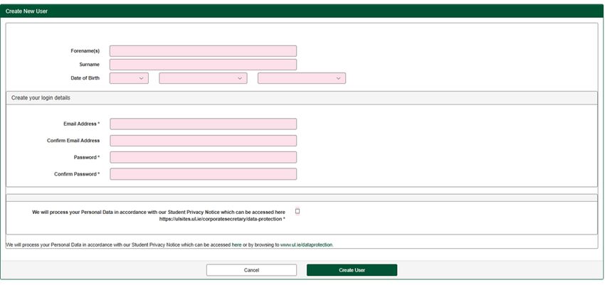Click the 'Confirm Password *' label
Screen dimensions: 605x285
77,174
